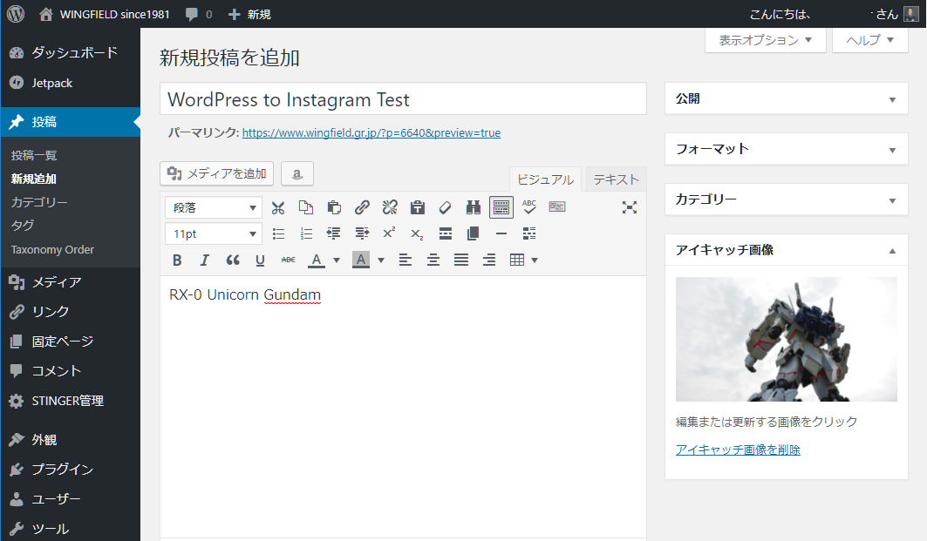Apply blockquote formatting
The height and width of the screenshot is (541, 927).
[x=233, y=260]
